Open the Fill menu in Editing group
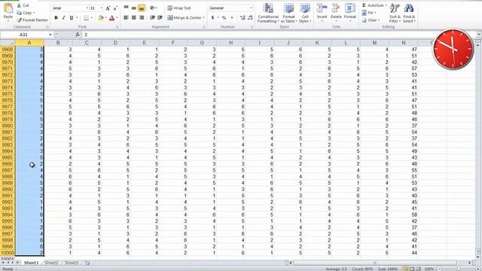Viewport: 482px width, 271px height. 368,13
